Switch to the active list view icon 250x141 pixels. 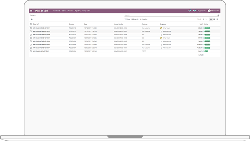coord(211,19)
